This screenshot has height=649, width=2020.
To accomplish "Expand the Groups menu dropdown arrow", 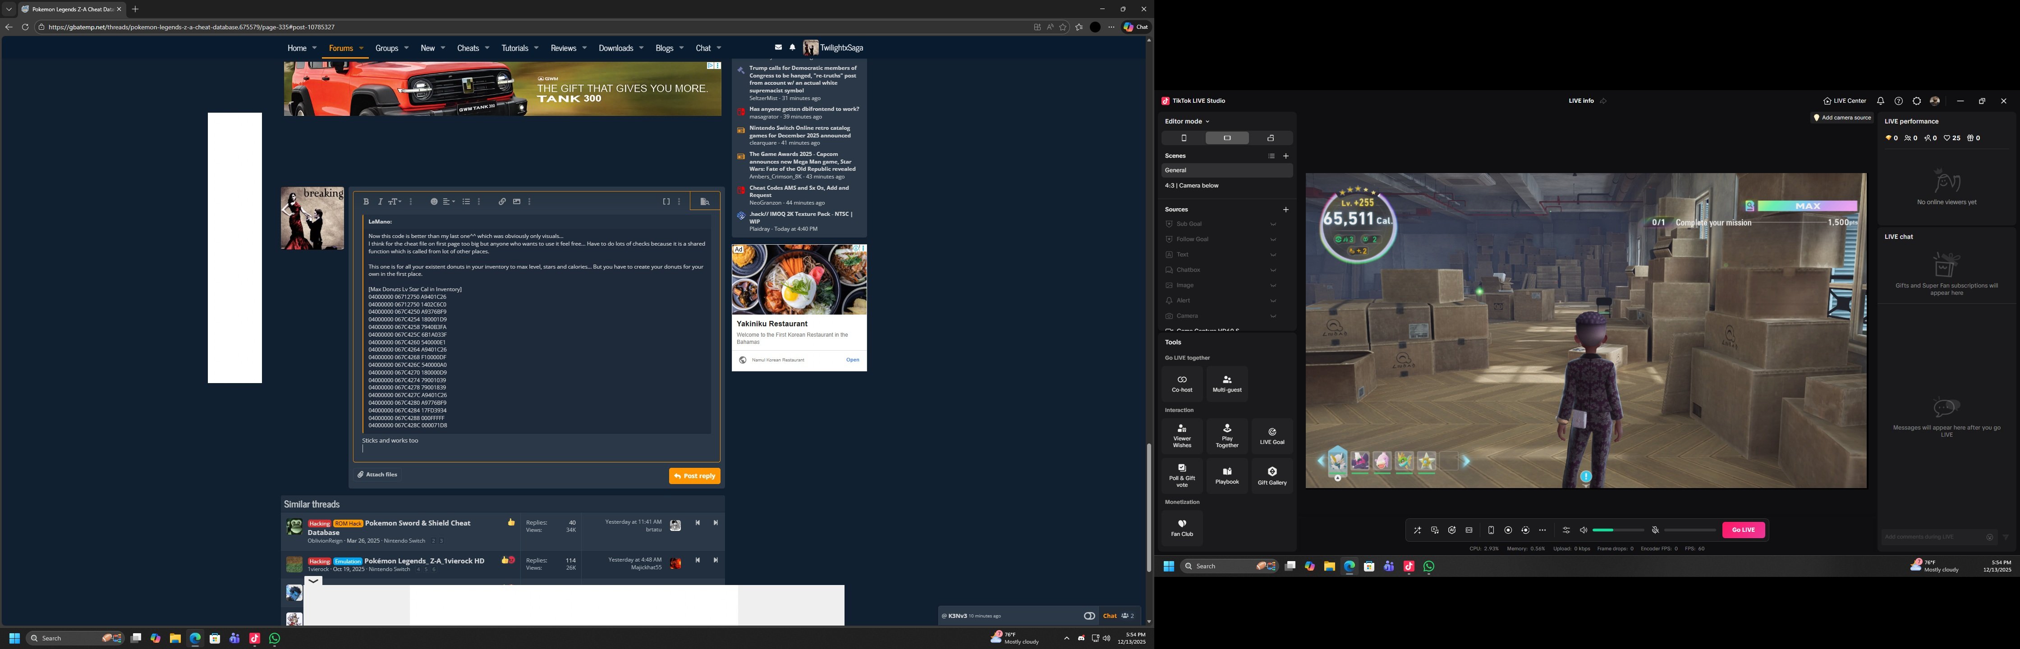I will coord(406,48).
